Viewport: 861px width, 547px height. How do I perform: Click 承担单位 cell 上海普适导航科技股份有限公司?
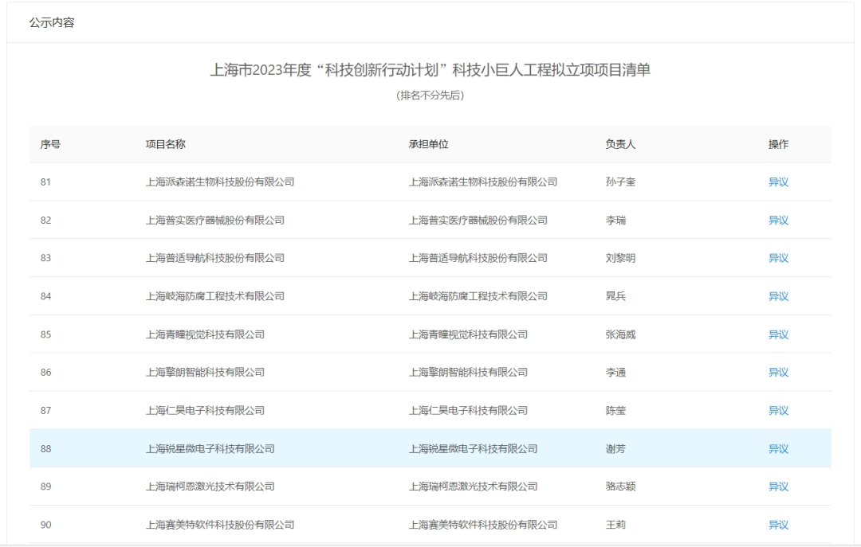(478, 259)
